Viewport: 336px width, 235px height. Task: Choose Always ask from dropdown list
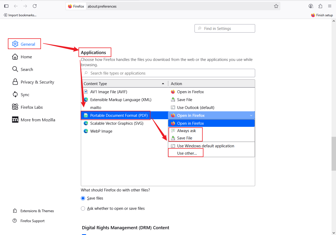pyautogui.click(x=186, y=131)
